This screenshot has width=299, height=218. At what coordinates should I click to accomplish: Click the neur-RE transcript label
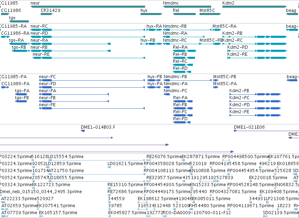coord(41,54)
